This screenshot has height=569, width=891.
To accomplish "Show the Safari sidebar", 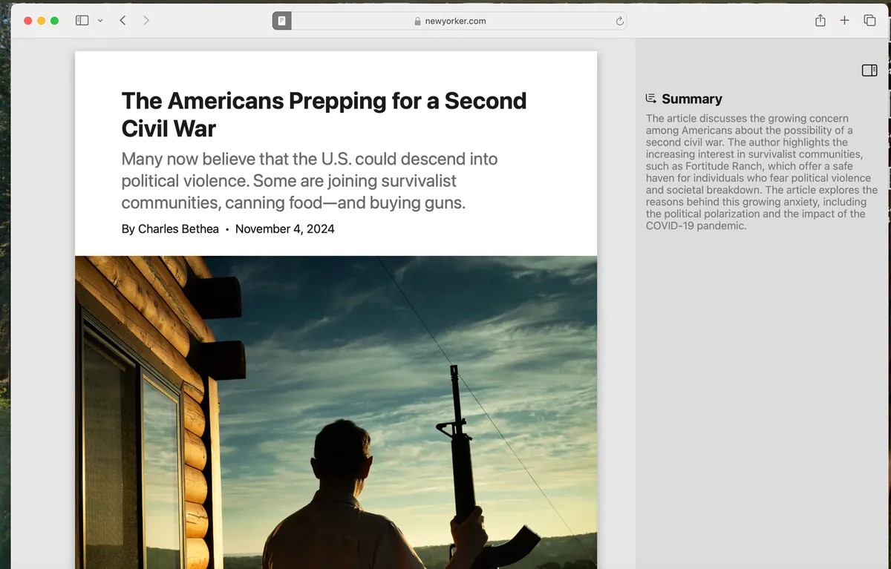I will pyautogui.click(x=82, y=21).
